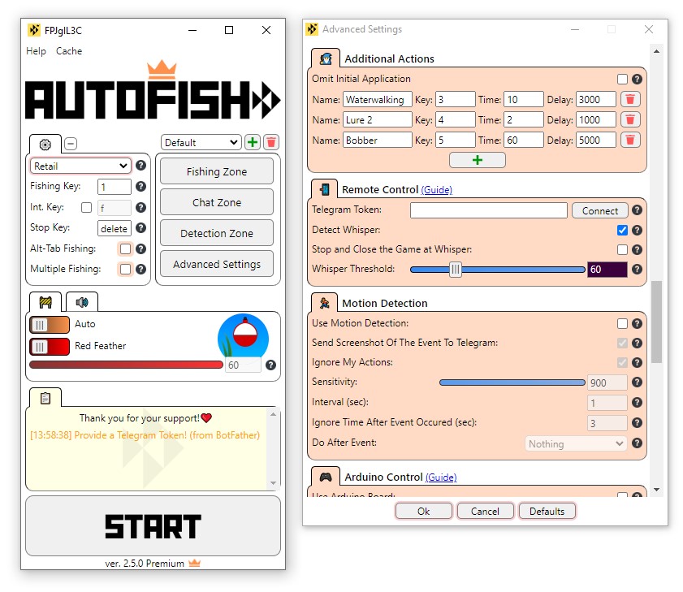Click the Telegram Token input field
This screenshot has height=592, width=683.
point(488,210)
